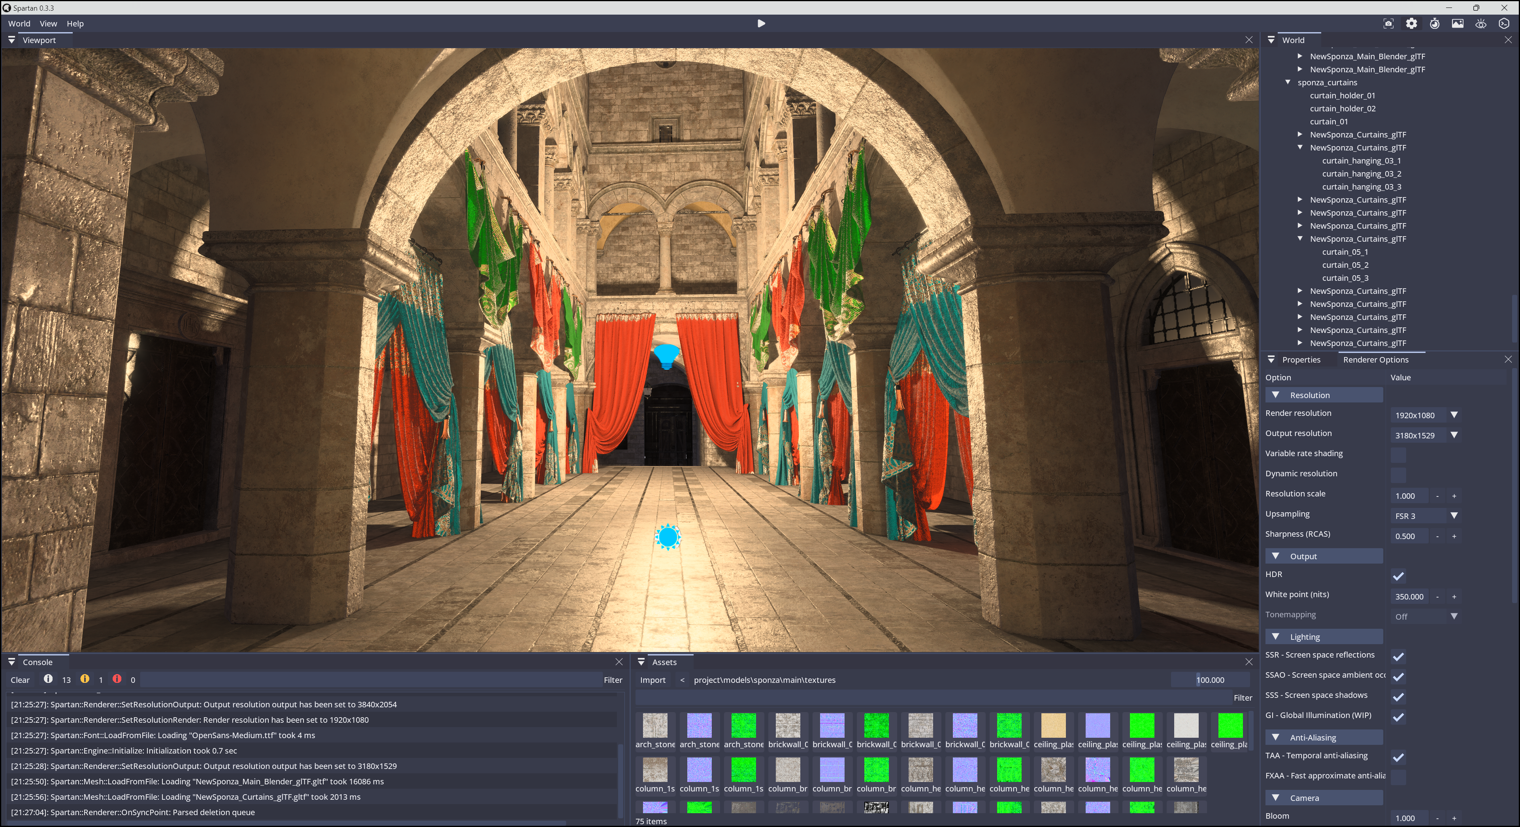Click Import in the Assets panel

(x=652, y=680)
